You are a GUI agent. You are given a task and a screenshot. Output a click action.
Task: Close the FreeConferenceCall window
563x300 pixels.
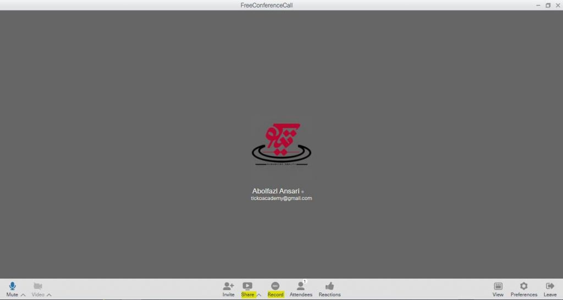pos(558,5)
